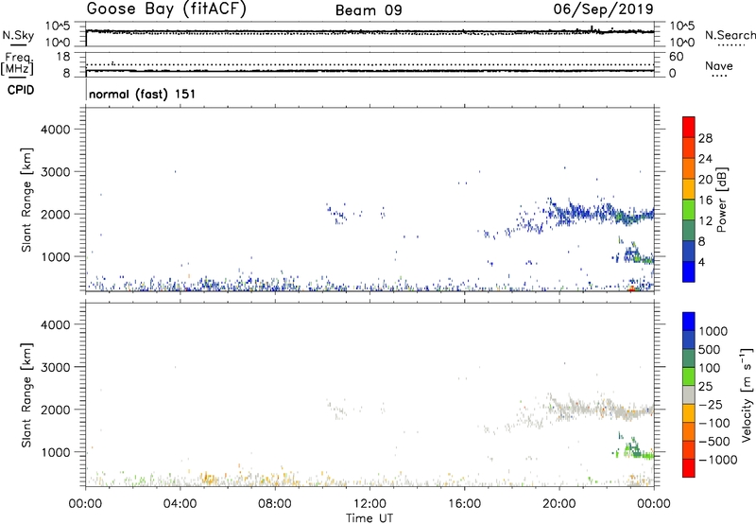This screenshot has height=524, width=756.
Task: Select the teal 100–500 Velocity colorbar segment
Action: click(689, 358)
